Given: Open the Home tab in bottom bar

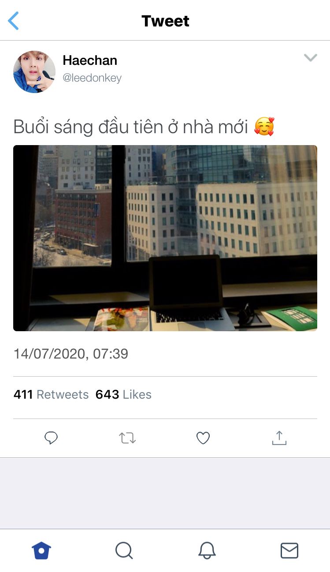Looking at the screenshot, I should click(41, 550).
